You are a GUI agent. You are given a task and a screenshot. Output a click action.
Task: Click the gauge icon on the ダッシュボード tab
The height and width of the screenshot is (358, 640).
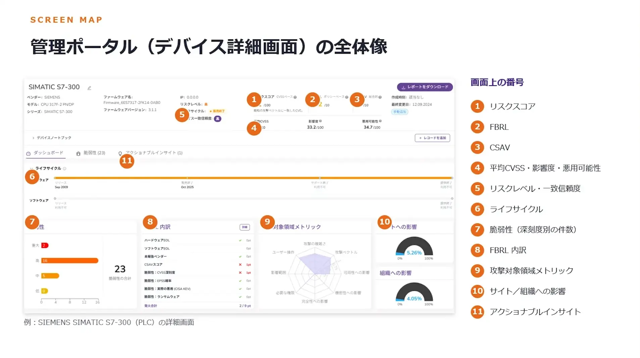pyautogui.click(x=29, y=153)
